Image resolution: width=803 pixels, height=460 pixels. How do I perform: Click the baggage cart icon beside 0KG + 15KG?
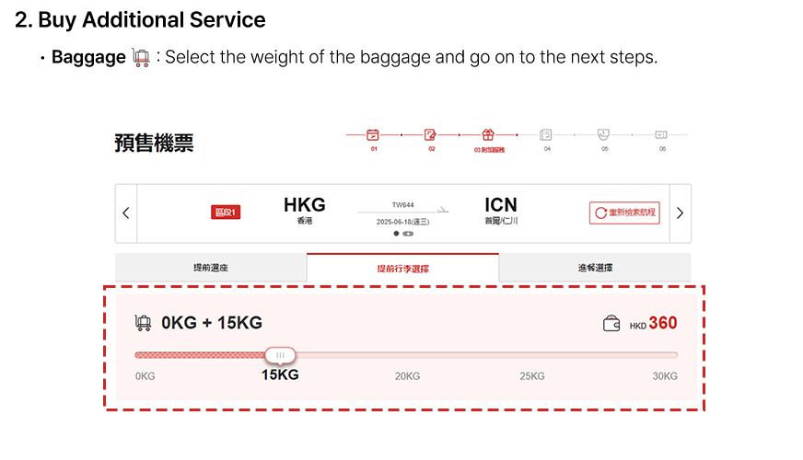click(143, 323)
